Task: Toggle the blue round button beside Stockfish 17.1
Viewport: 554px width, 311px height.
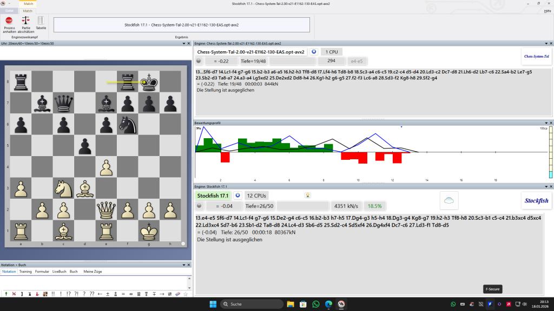Action: click(238, 195)
